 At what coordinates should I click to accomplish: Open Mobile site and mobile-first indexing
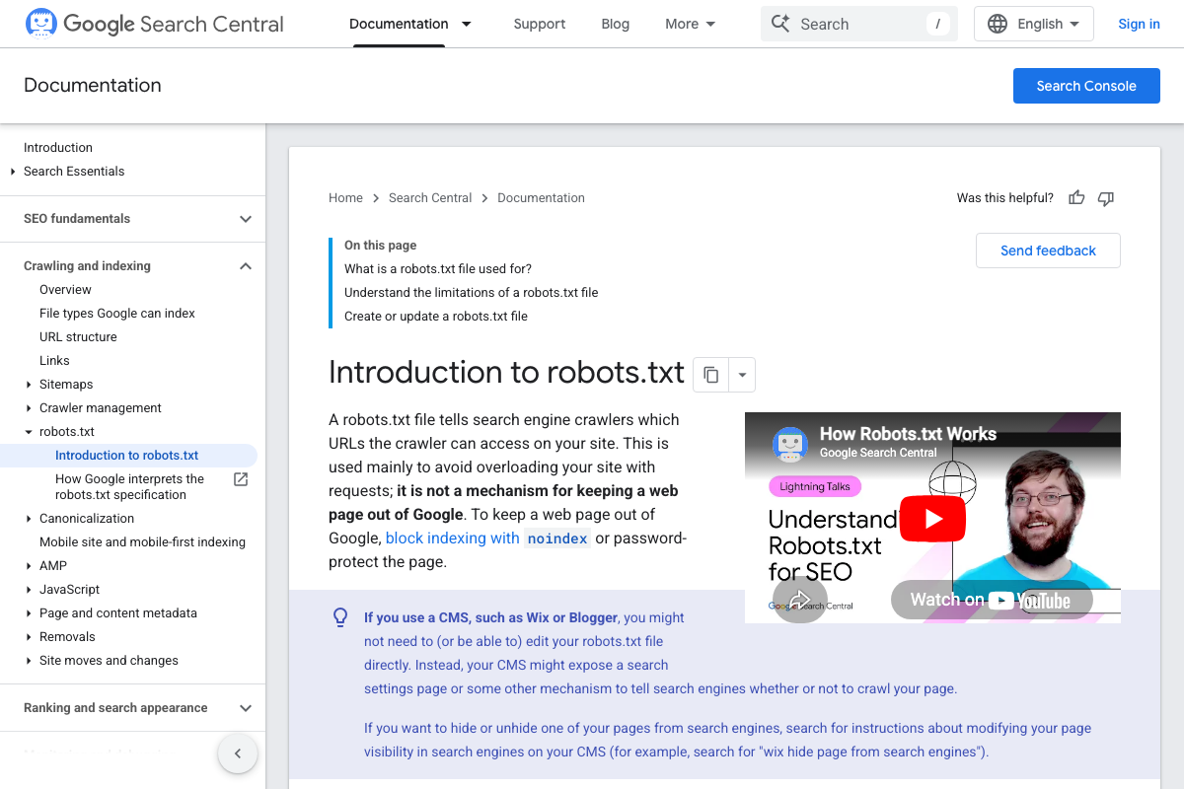click(x=142, y=542)
